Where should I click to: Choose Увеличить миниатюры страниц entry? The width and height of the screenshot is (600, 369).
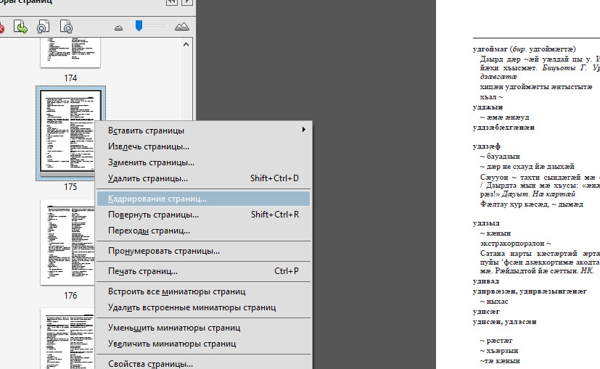[x=204, y=344]
